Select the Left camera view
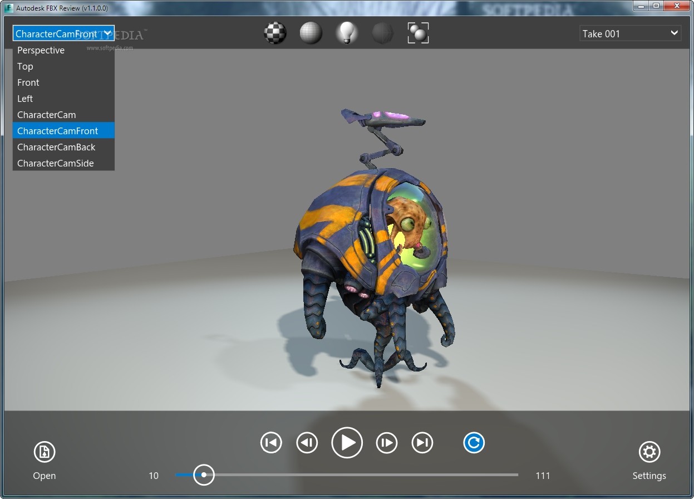This screenshot has width=694, height=499. click(x=63, y=99)
